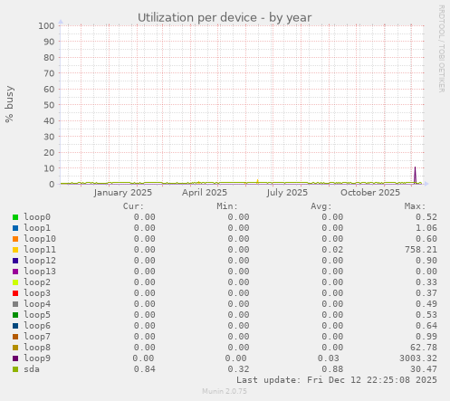Click the yellow loop11 spike on graph
This screenshot has width=450, height=401.
coord(257,181)
